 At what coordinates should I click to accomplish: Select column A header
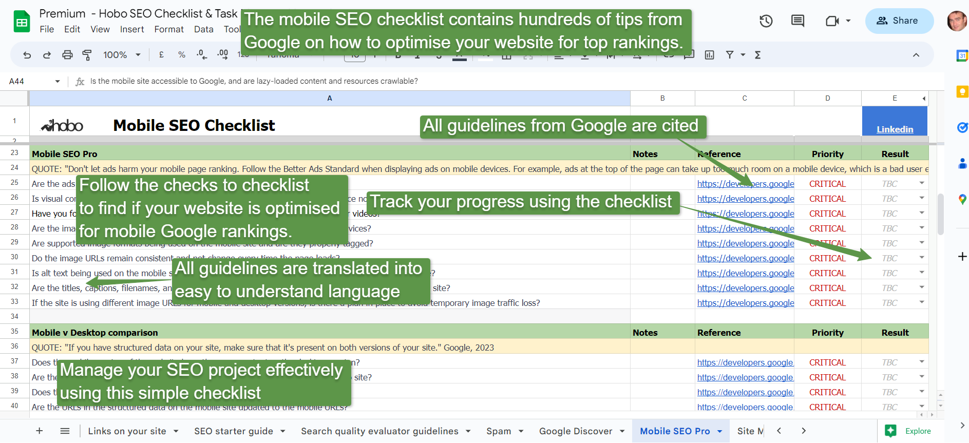pyautogui.click(x=330, y=98)
